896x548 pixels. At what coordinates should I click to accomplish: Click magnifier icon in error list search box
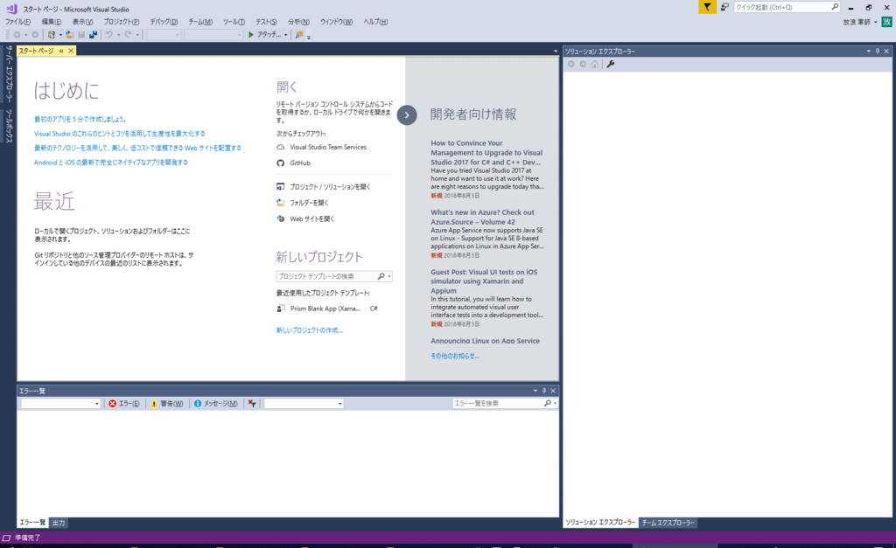click(548, 403)
